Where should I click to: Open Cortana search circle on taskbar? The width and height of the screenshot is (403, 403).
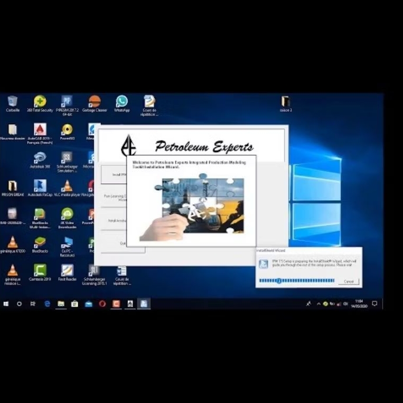19,304
